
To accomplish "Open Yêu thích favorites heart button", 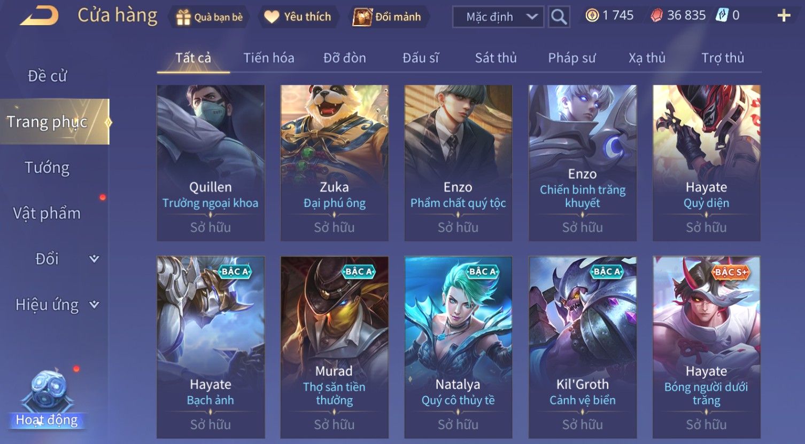I will 298,17.
